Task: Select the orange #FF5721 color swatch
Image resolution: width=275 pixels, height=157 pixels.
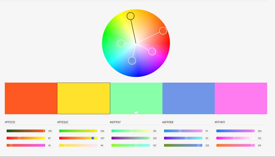Action: [31, 98]
